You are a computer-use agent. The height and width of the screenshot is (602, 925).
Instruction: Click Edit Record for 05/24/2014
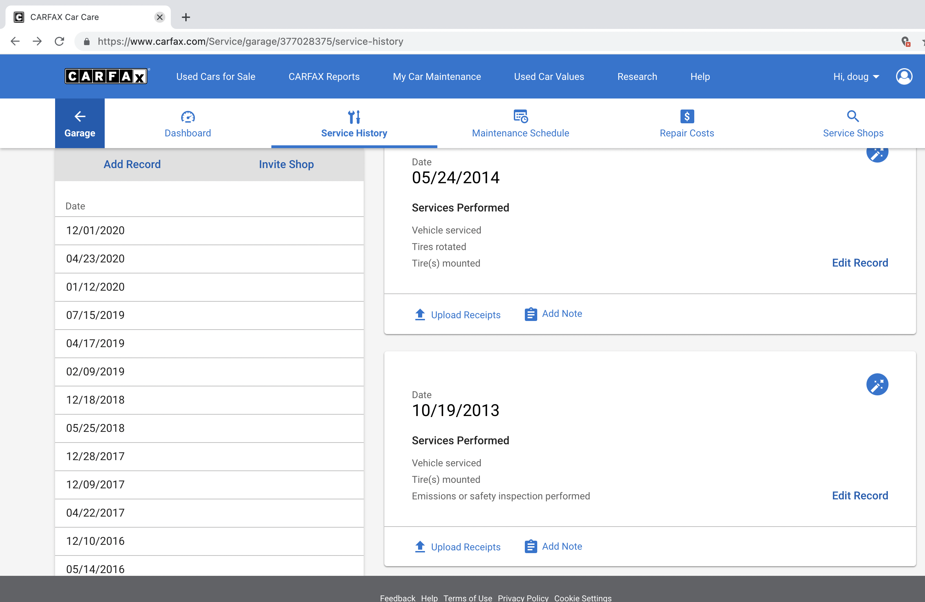[x=860, y=263]
